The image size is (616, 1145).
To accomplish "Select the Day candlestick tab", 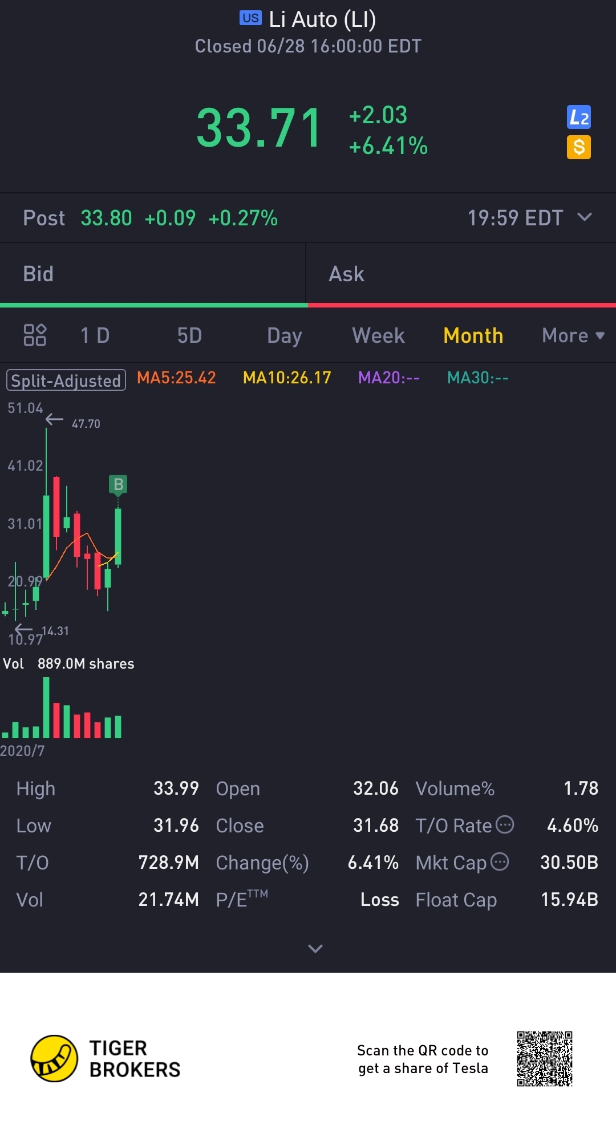I will point(285,336).
